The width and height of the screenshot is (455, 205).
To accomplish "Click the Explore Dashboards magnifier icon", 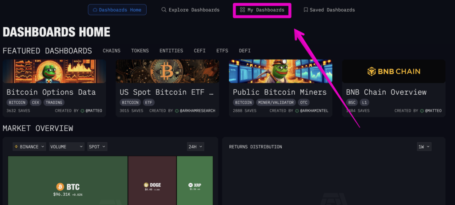I will click(x=164, y=10).
